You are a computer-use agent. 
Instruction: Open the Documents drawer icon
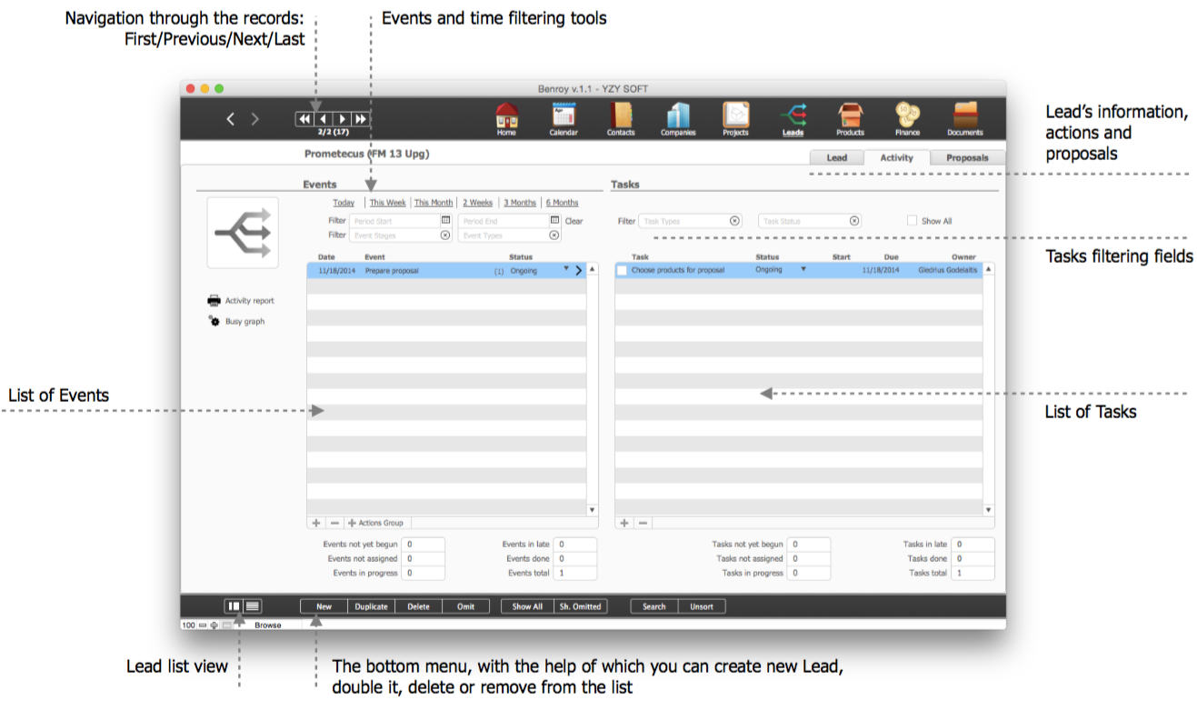964,115
